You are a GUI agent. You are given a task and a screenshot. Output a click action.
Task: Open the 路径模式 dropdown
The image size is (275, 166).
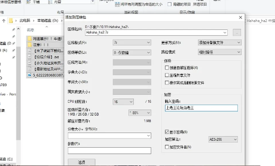point(220,52)
